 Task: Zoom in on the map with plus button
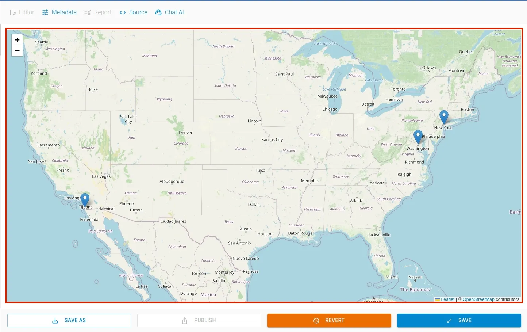(17, 40)
